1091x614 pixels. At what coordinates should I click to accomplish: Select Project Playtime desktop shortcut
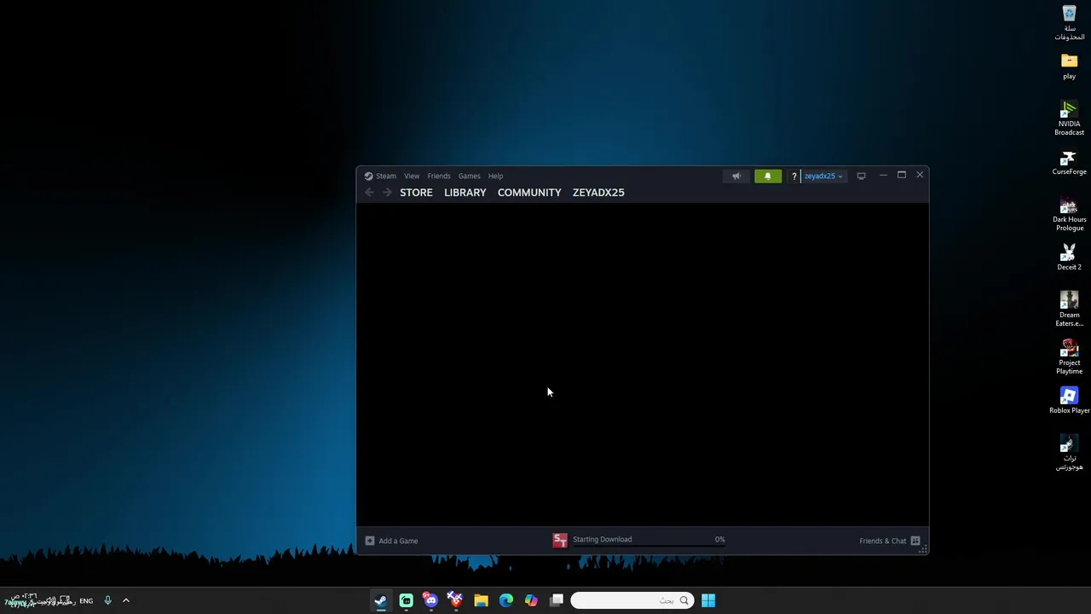[x=1069, y=356]
